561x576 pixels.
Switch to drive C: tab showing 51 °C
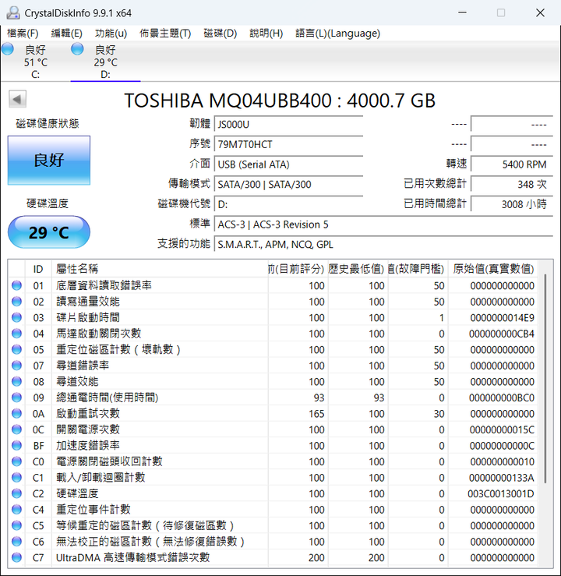(35, 62)
